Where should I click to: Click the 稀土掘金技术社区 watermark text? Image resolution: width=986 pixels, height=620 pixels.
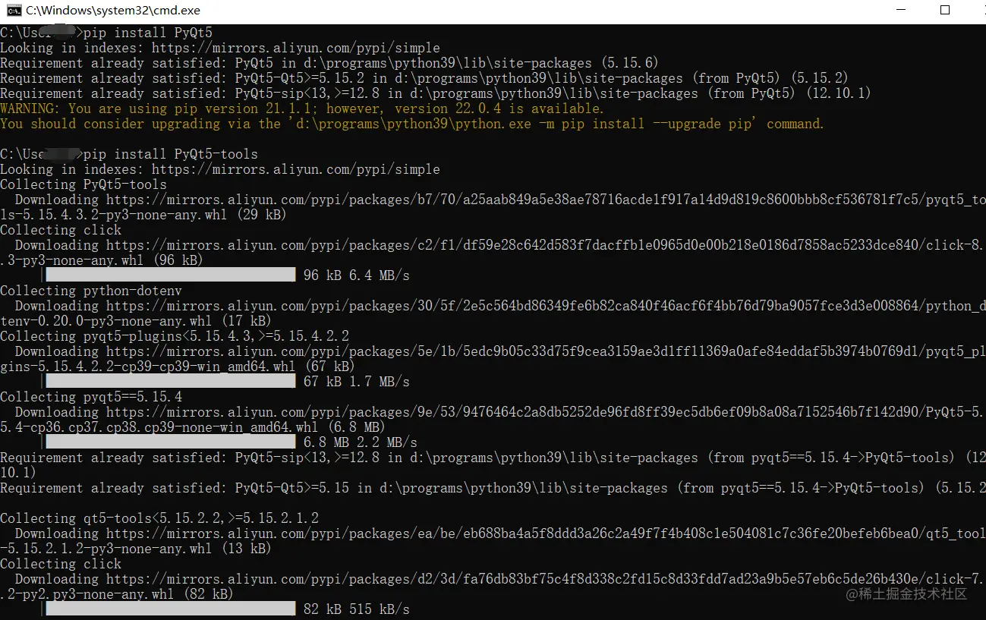[907, 594]
